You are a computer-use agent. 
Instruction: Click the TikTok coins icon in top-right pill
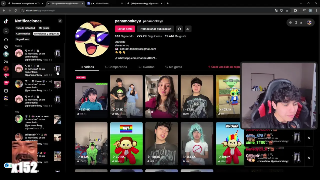point(290,22)
